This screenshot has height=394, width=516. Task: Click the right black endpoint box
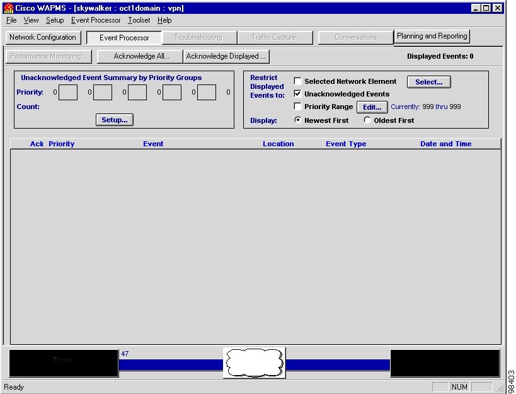tap(445, 363)
